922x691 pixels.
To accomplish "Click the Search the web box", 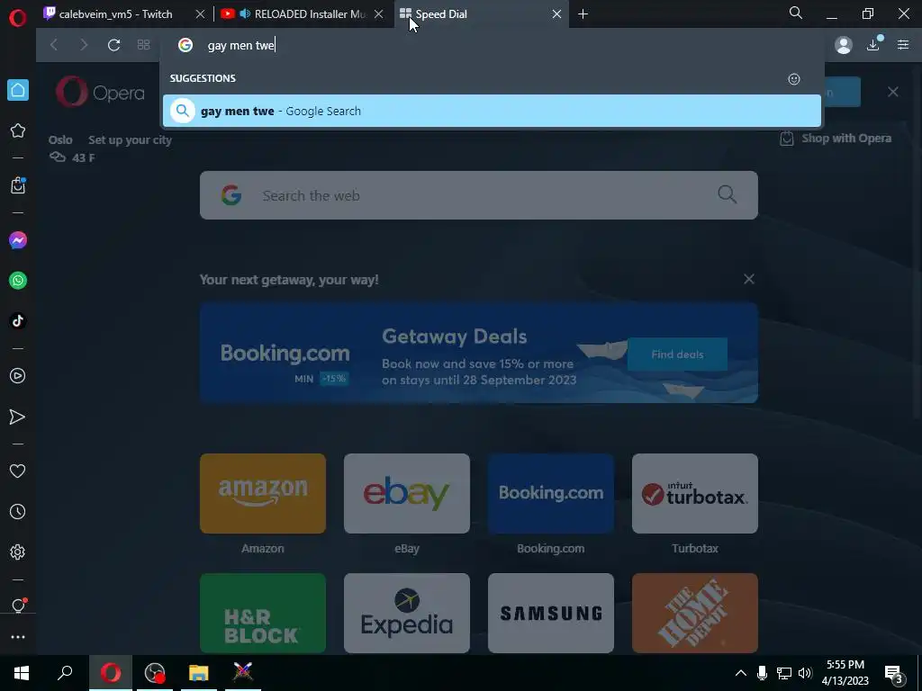I will (479, 195).
